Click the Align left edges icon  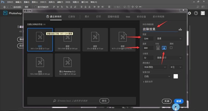click(67, 7)
